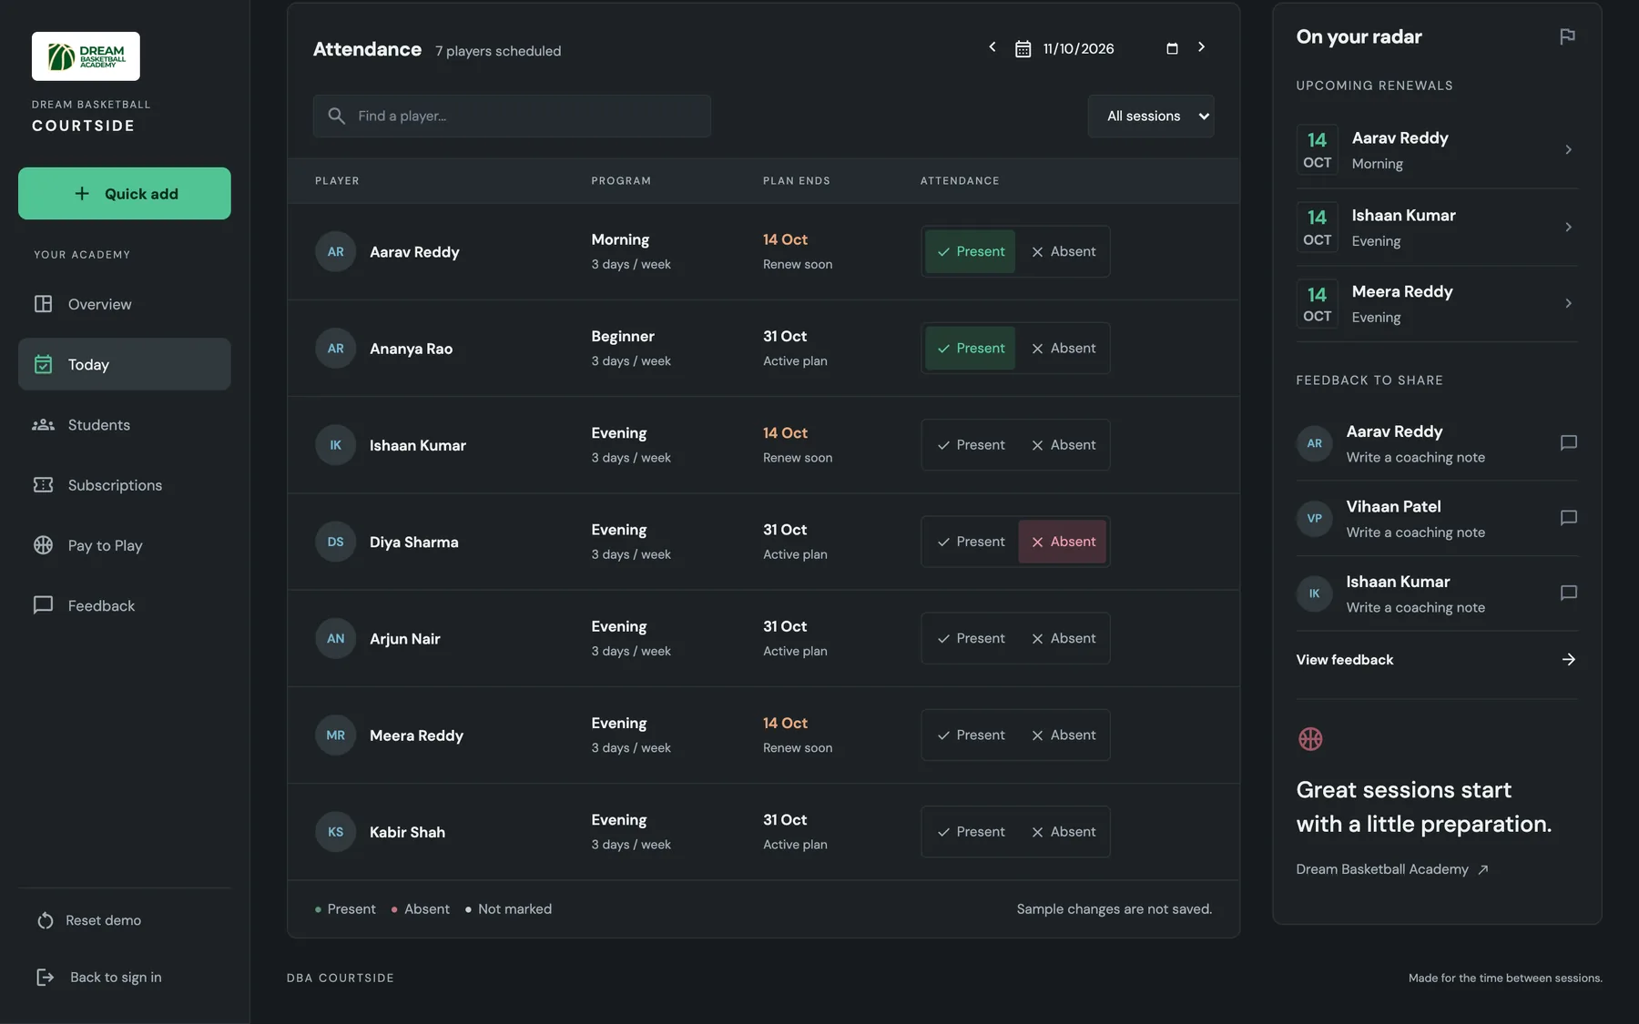
Task: Expand Aarav Reddy renewal chevron
Action: tap(1568, 150)
